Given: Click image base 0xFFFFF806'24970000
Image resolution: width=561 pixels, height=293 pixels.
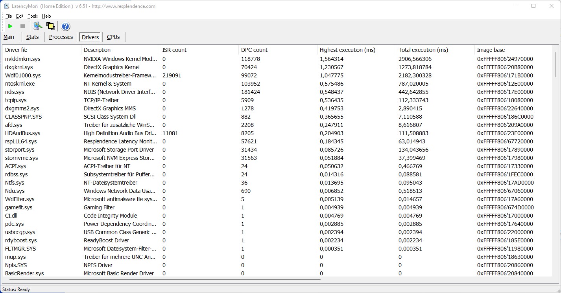Looking at the screenshot, I should pos(505,59).
